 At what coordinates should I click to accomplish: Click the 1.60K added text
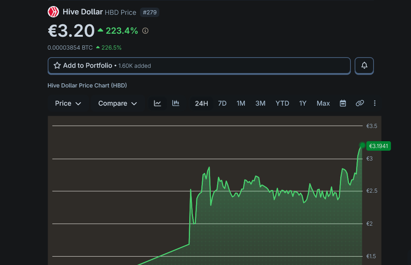pyautogui.click(x=134, y=66)
